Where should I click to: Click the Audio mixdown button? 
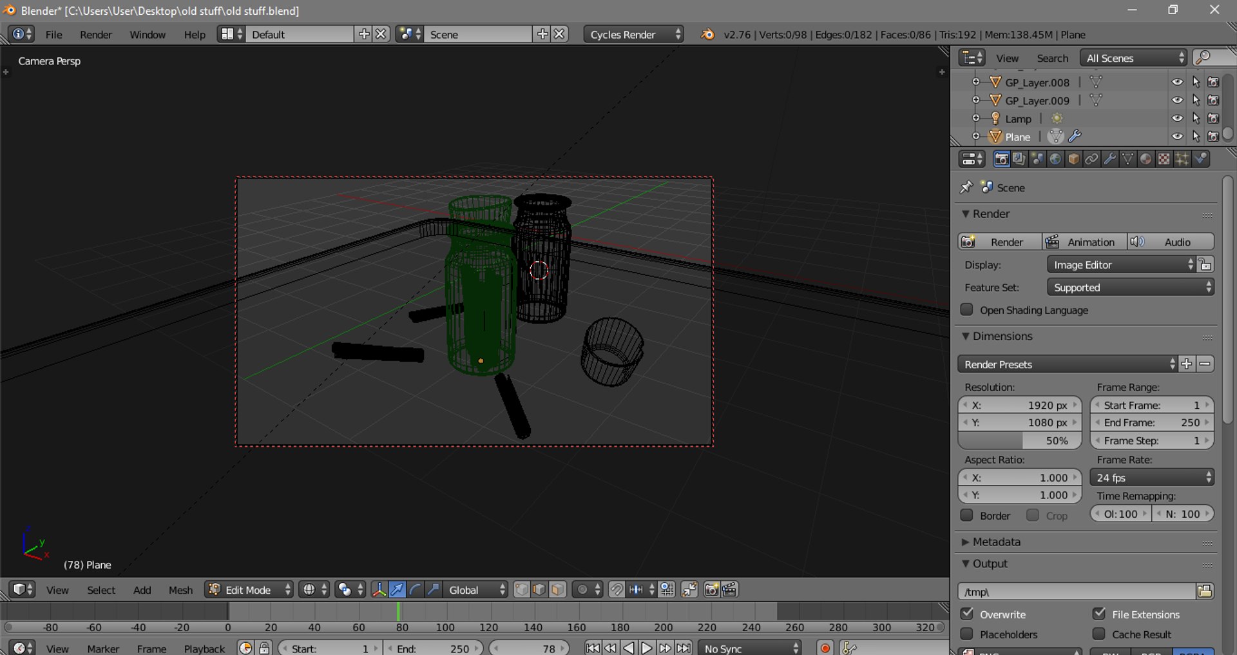(1171, 242)
